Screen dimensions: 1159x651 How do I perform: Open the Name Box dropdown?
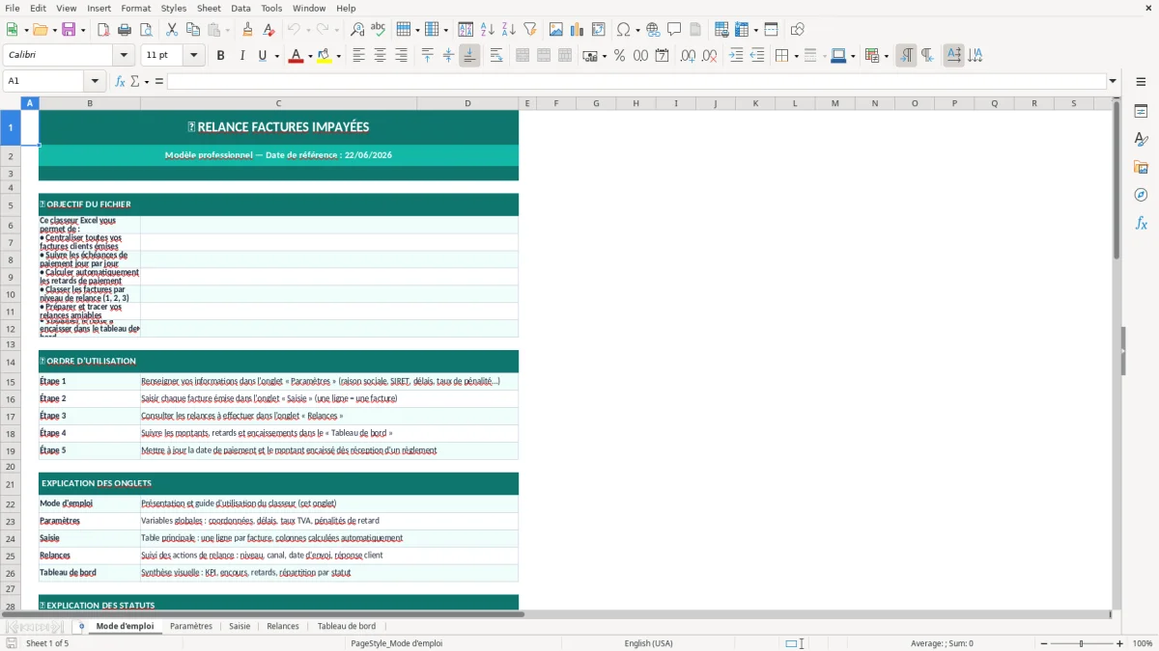95,81
